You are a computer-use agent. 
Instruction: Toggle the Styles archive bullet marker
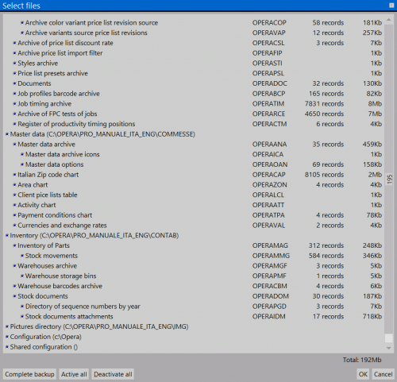click(x=14, y=64)
